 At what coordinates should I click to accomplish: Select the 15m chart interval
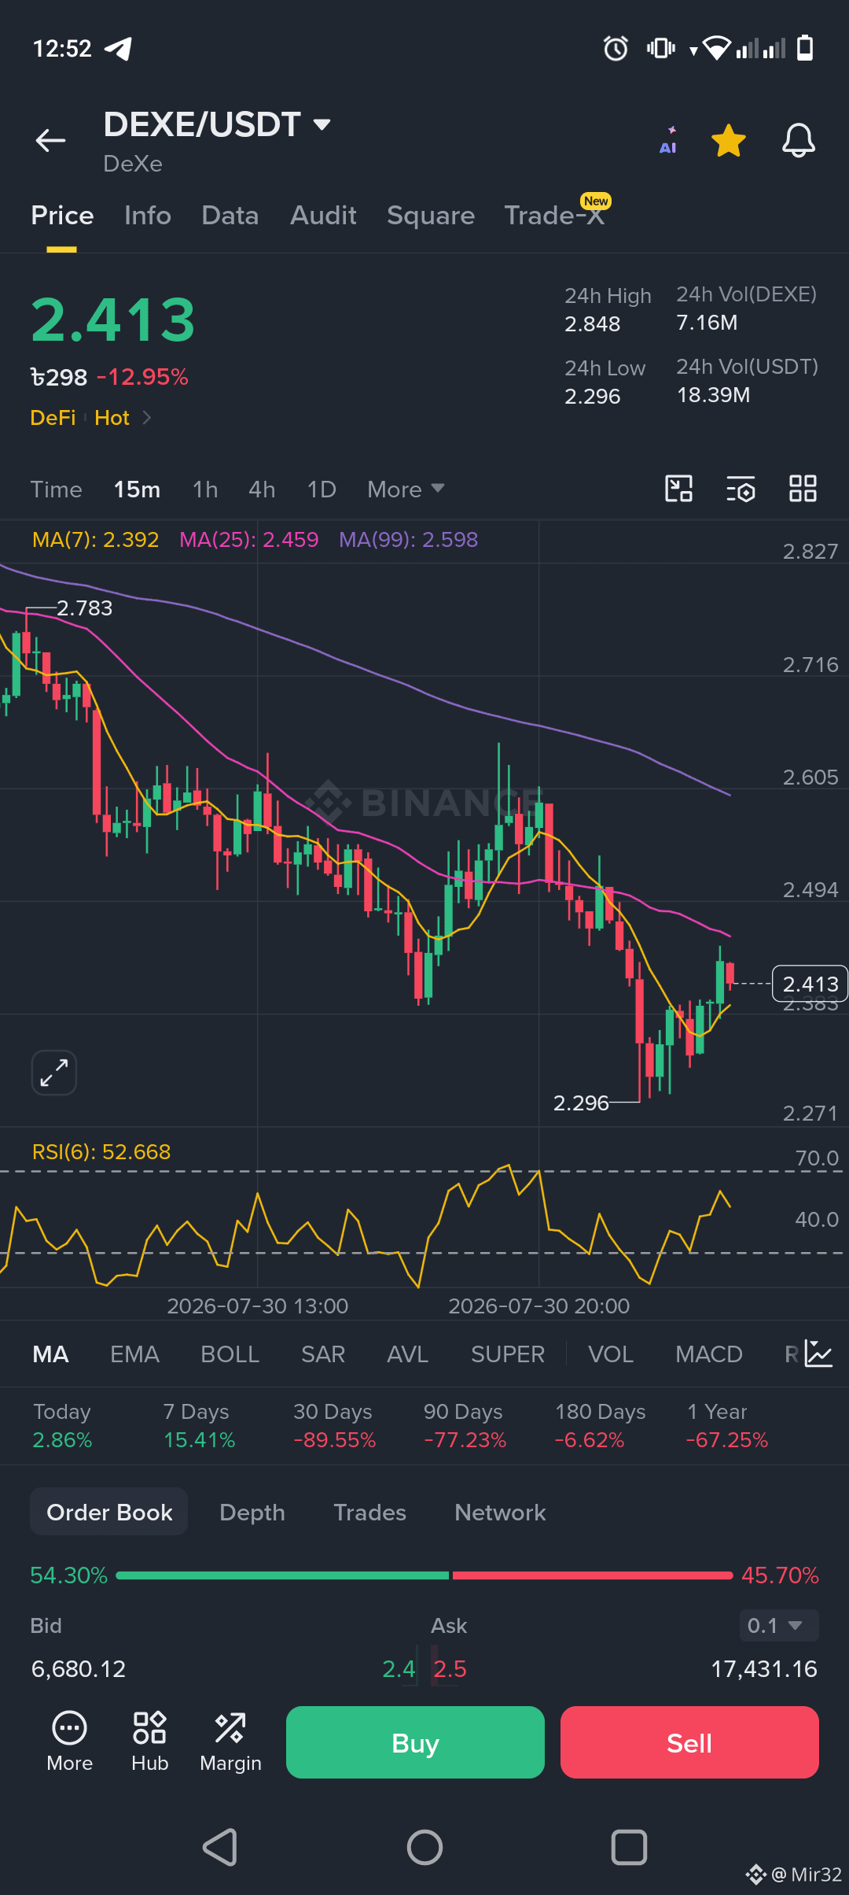pyautogui.click(x=137, y=489)
